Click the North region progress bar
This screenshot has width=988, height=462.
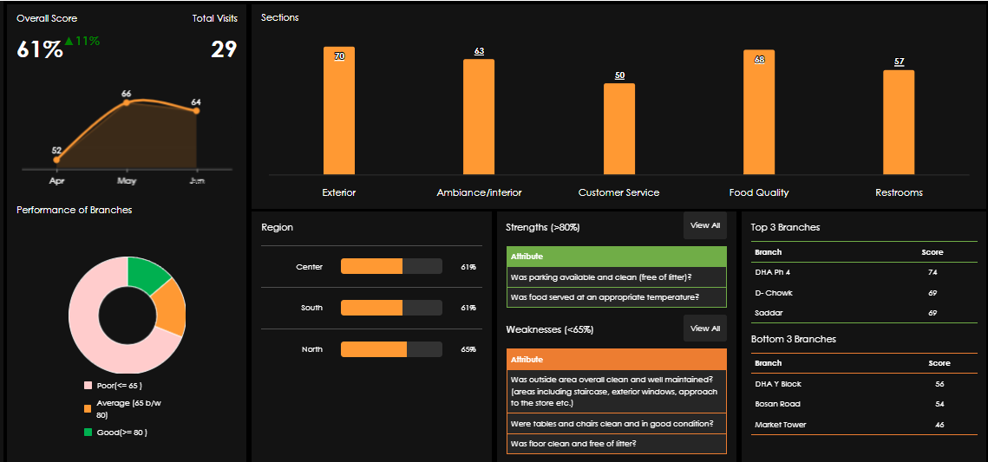coord(391,349)
